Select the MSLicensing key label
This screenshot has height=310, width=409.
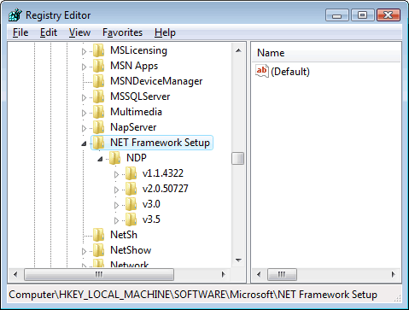[x=138, y=50]
